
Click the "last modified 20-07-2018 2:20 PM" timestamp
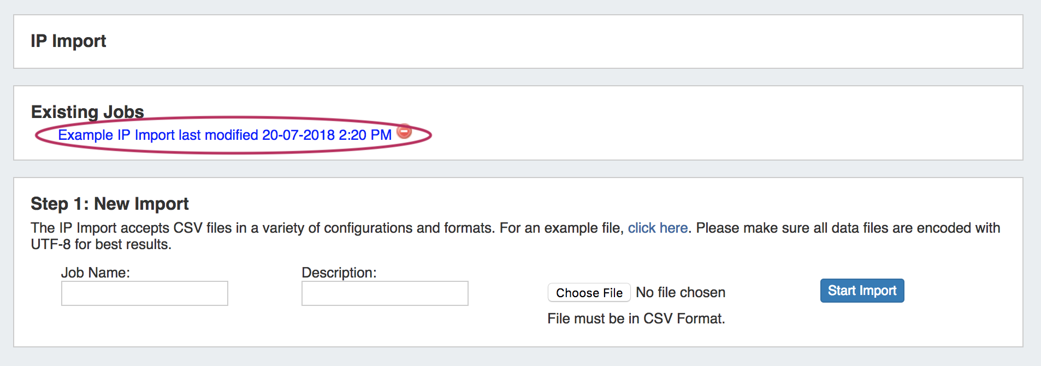[285, 135]
